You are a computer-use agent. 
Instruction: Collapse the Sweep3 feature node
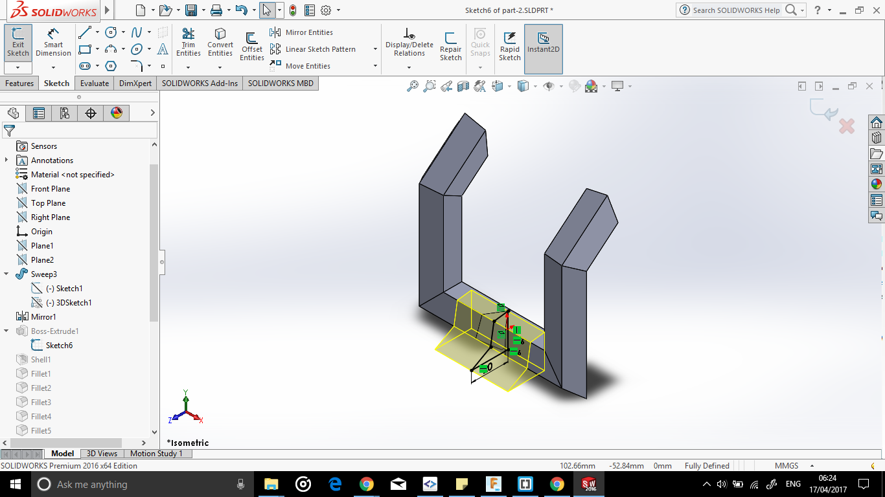tap(6, 274)
